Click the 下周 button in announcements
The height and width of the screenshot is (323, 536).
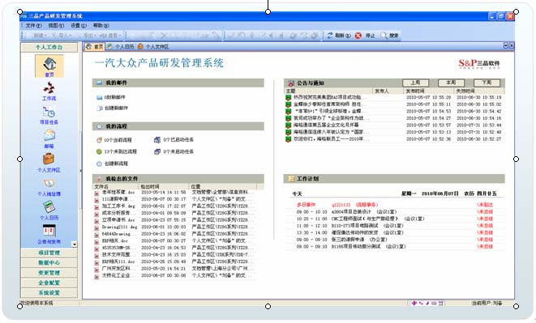tap(487, 83)
